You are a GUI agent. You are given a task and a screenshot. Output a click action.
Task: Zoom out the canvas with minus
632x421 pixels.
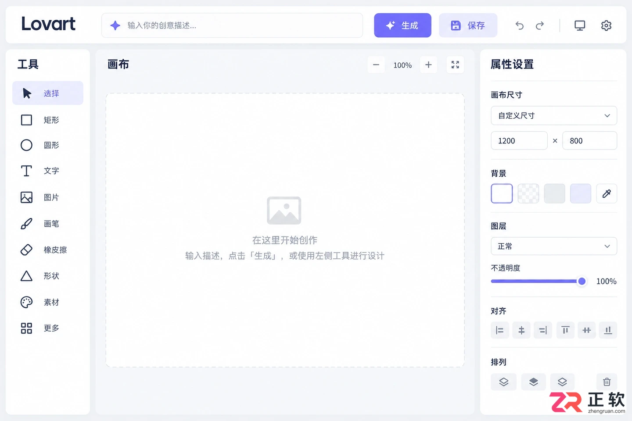coord(376,65)
